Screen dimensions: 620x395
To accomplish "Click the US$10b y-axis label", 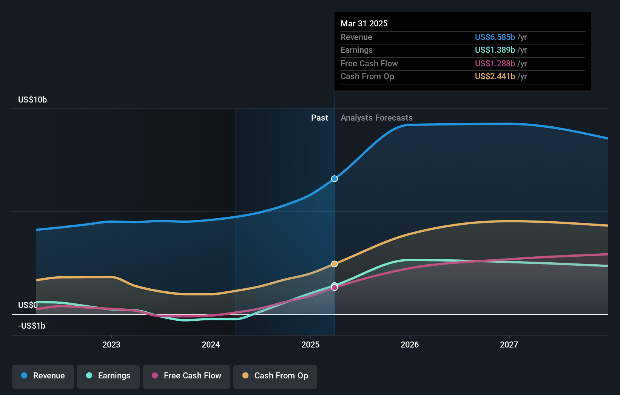I will 32,100.
